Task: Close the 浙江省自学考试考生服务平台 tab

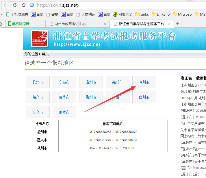Action: pos(169,24)
